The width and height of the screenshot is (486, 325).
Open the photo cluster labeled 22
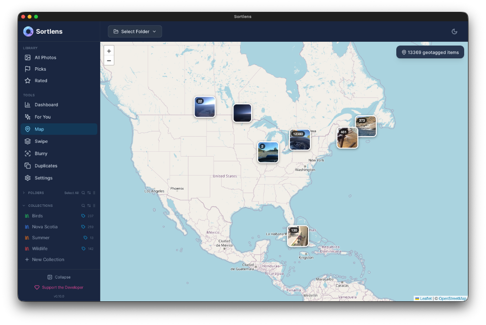[x=205, y=107]
